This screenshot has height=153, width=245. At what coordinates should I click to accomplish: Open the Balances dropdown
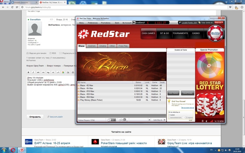[x=219, y=23]
